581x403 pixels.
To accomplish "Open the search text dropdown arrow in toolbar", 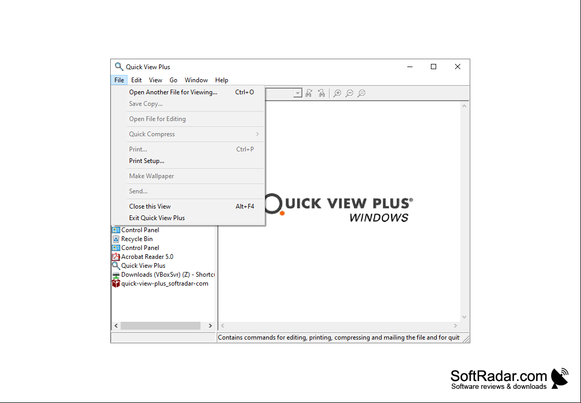I will pos(298,93).
